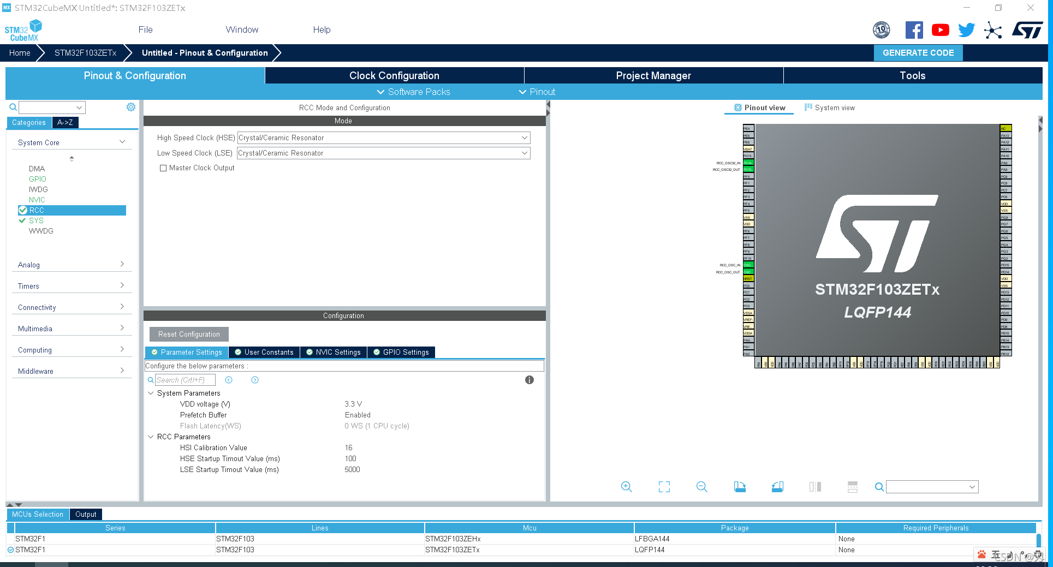The width and height of the screenshot is (1053, 567).
Task: Open the categories settings gear icon
Action: (x=131, y=107)
